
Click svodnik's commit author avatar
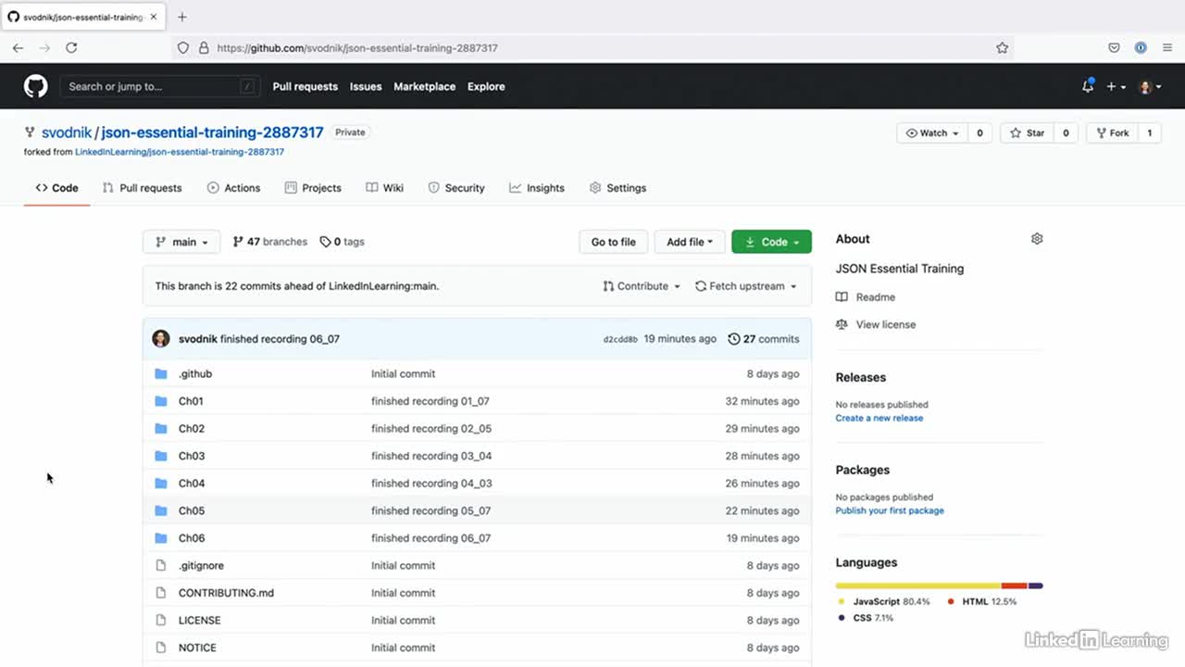coord(161,338)
